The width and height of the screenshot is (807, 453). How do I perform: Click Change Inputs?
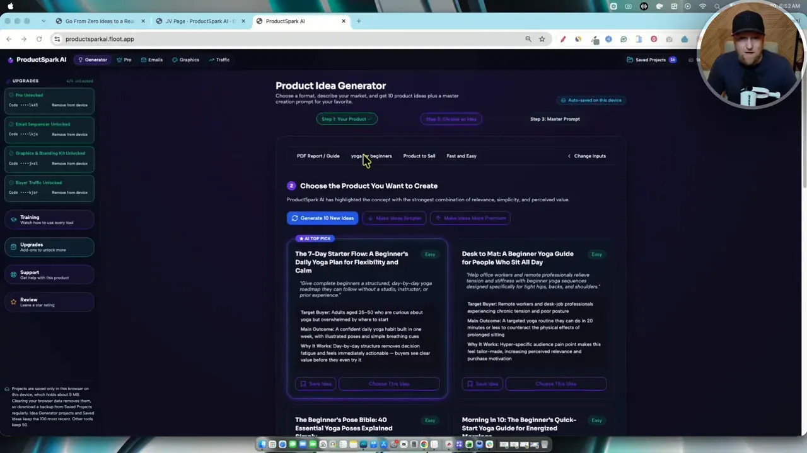click(586, 156)
